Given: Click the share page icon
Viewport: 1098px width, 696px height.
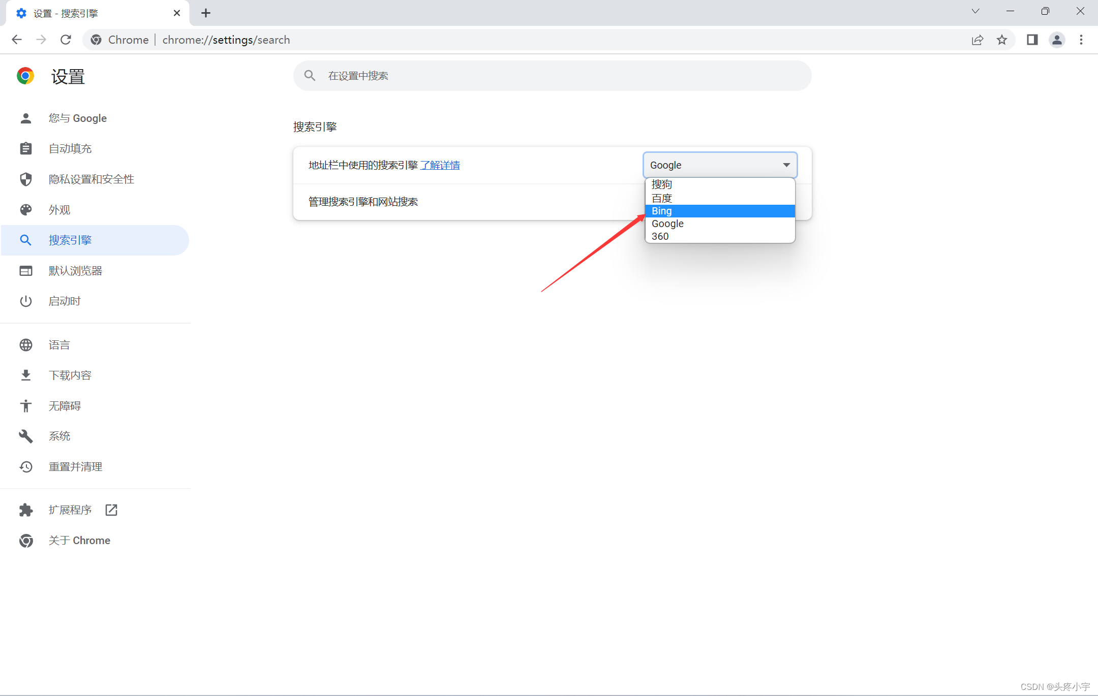Looking at the screenshot, I should click(x=978, y=40).
